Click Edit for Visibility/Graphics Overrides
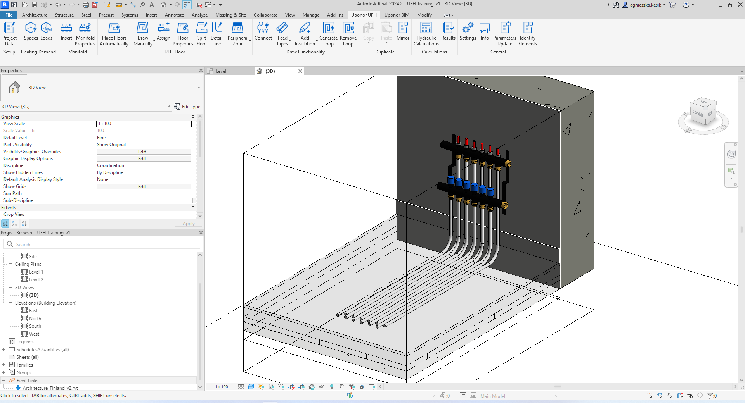Screen dimensions: 745x403 [144, 152]
